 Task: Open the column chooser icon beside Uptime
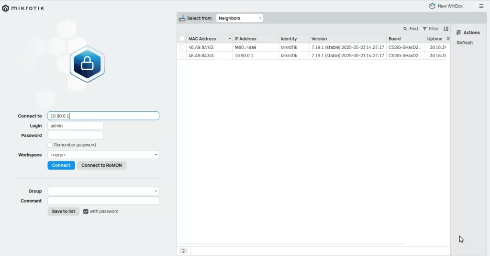[x=448, y=39]
